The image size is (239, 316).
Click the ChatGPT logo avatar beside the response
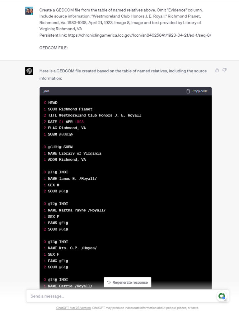tap(29, 71)
